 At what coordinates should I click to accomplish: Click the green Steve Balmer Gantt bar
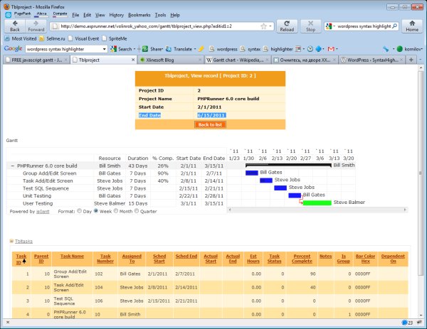coord(317,203)
